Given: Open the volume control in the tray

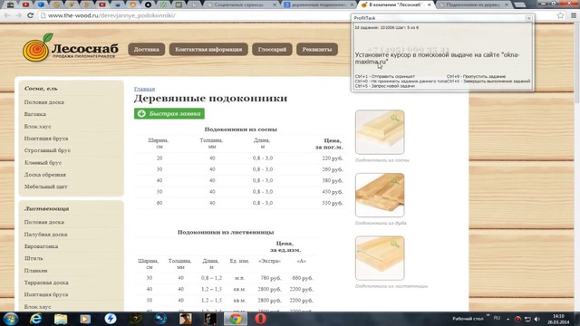Looking at the screenshot, I should (x=537, y=319).
